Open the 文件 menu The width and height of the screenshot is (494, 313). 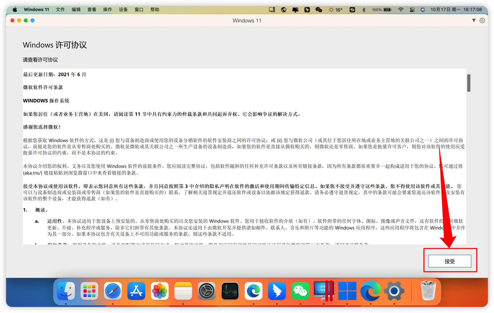pos(60,10)
